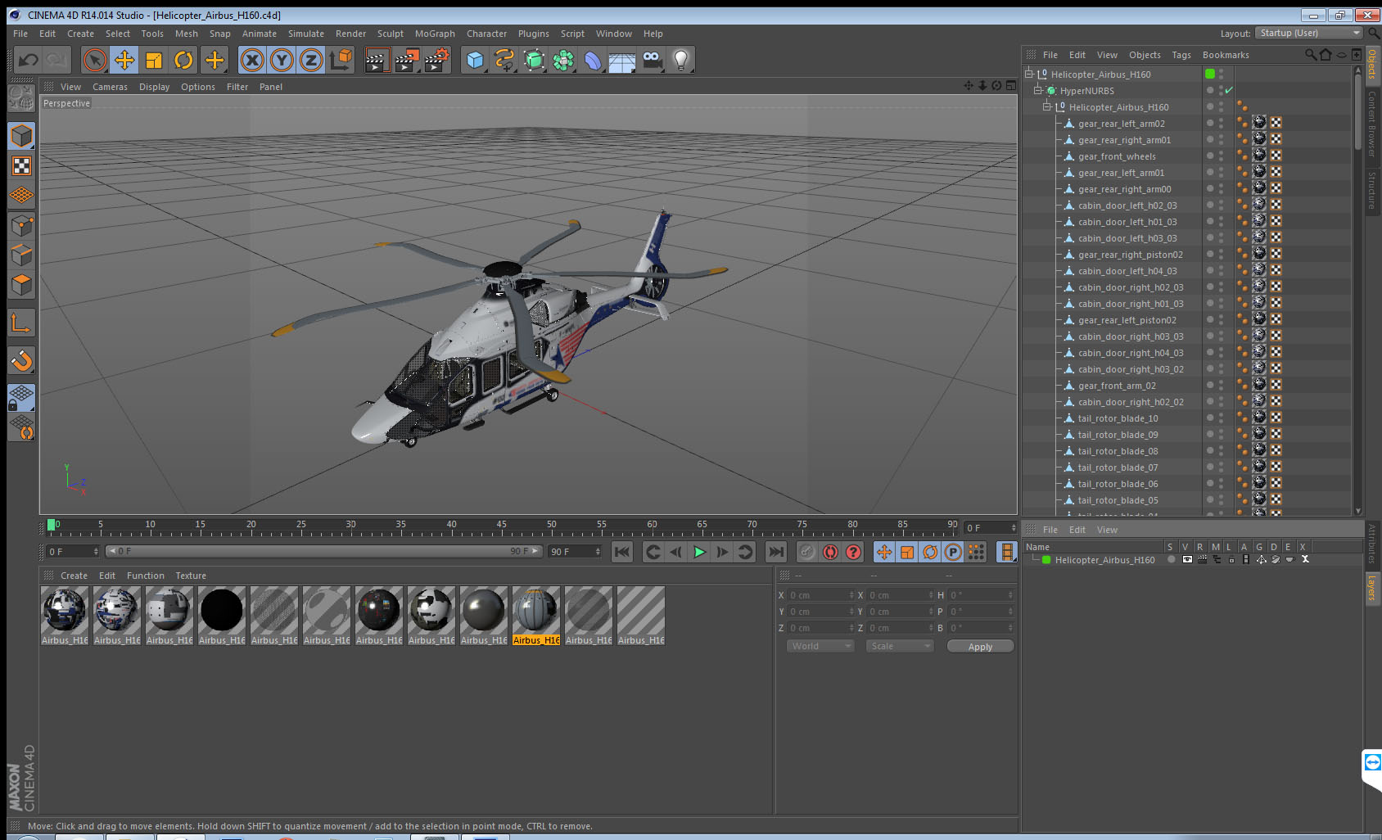This screenshot has height=840, width=1382.
Task: Add a Cube primitive object
Action: (x=475, y=60)
